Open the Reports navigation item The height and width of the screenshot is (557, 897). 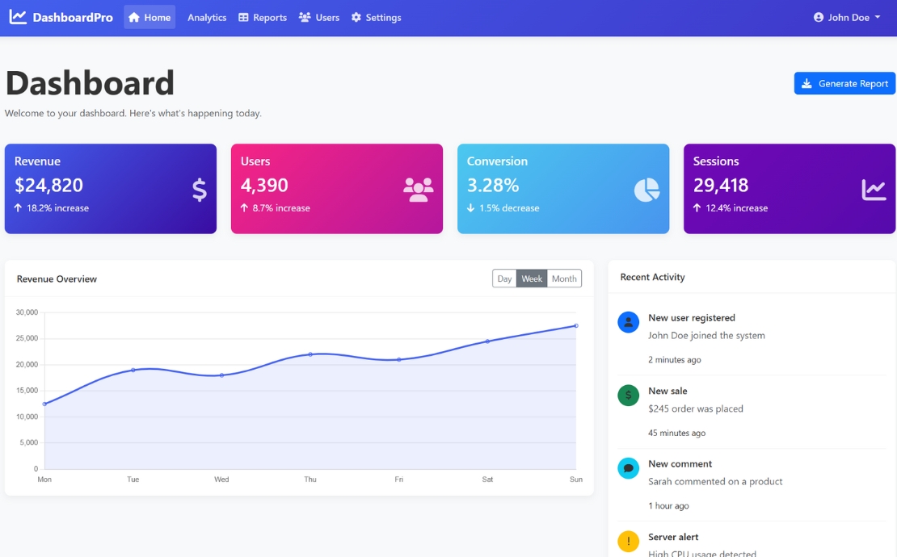coord(262,16)
